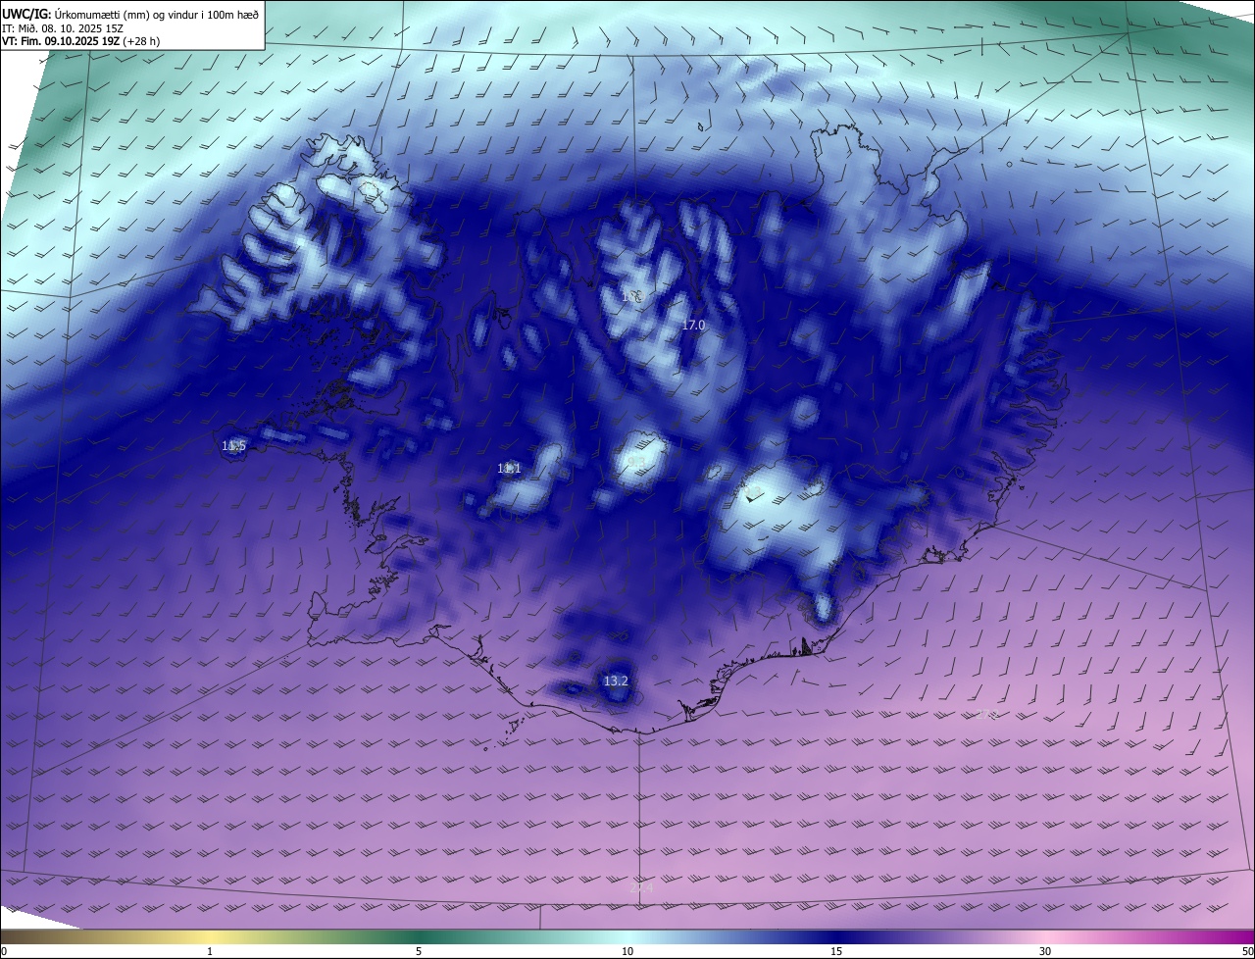Click the '1' tick on the color scale
The image size is (1255, 959).
(x=210, y=951)
